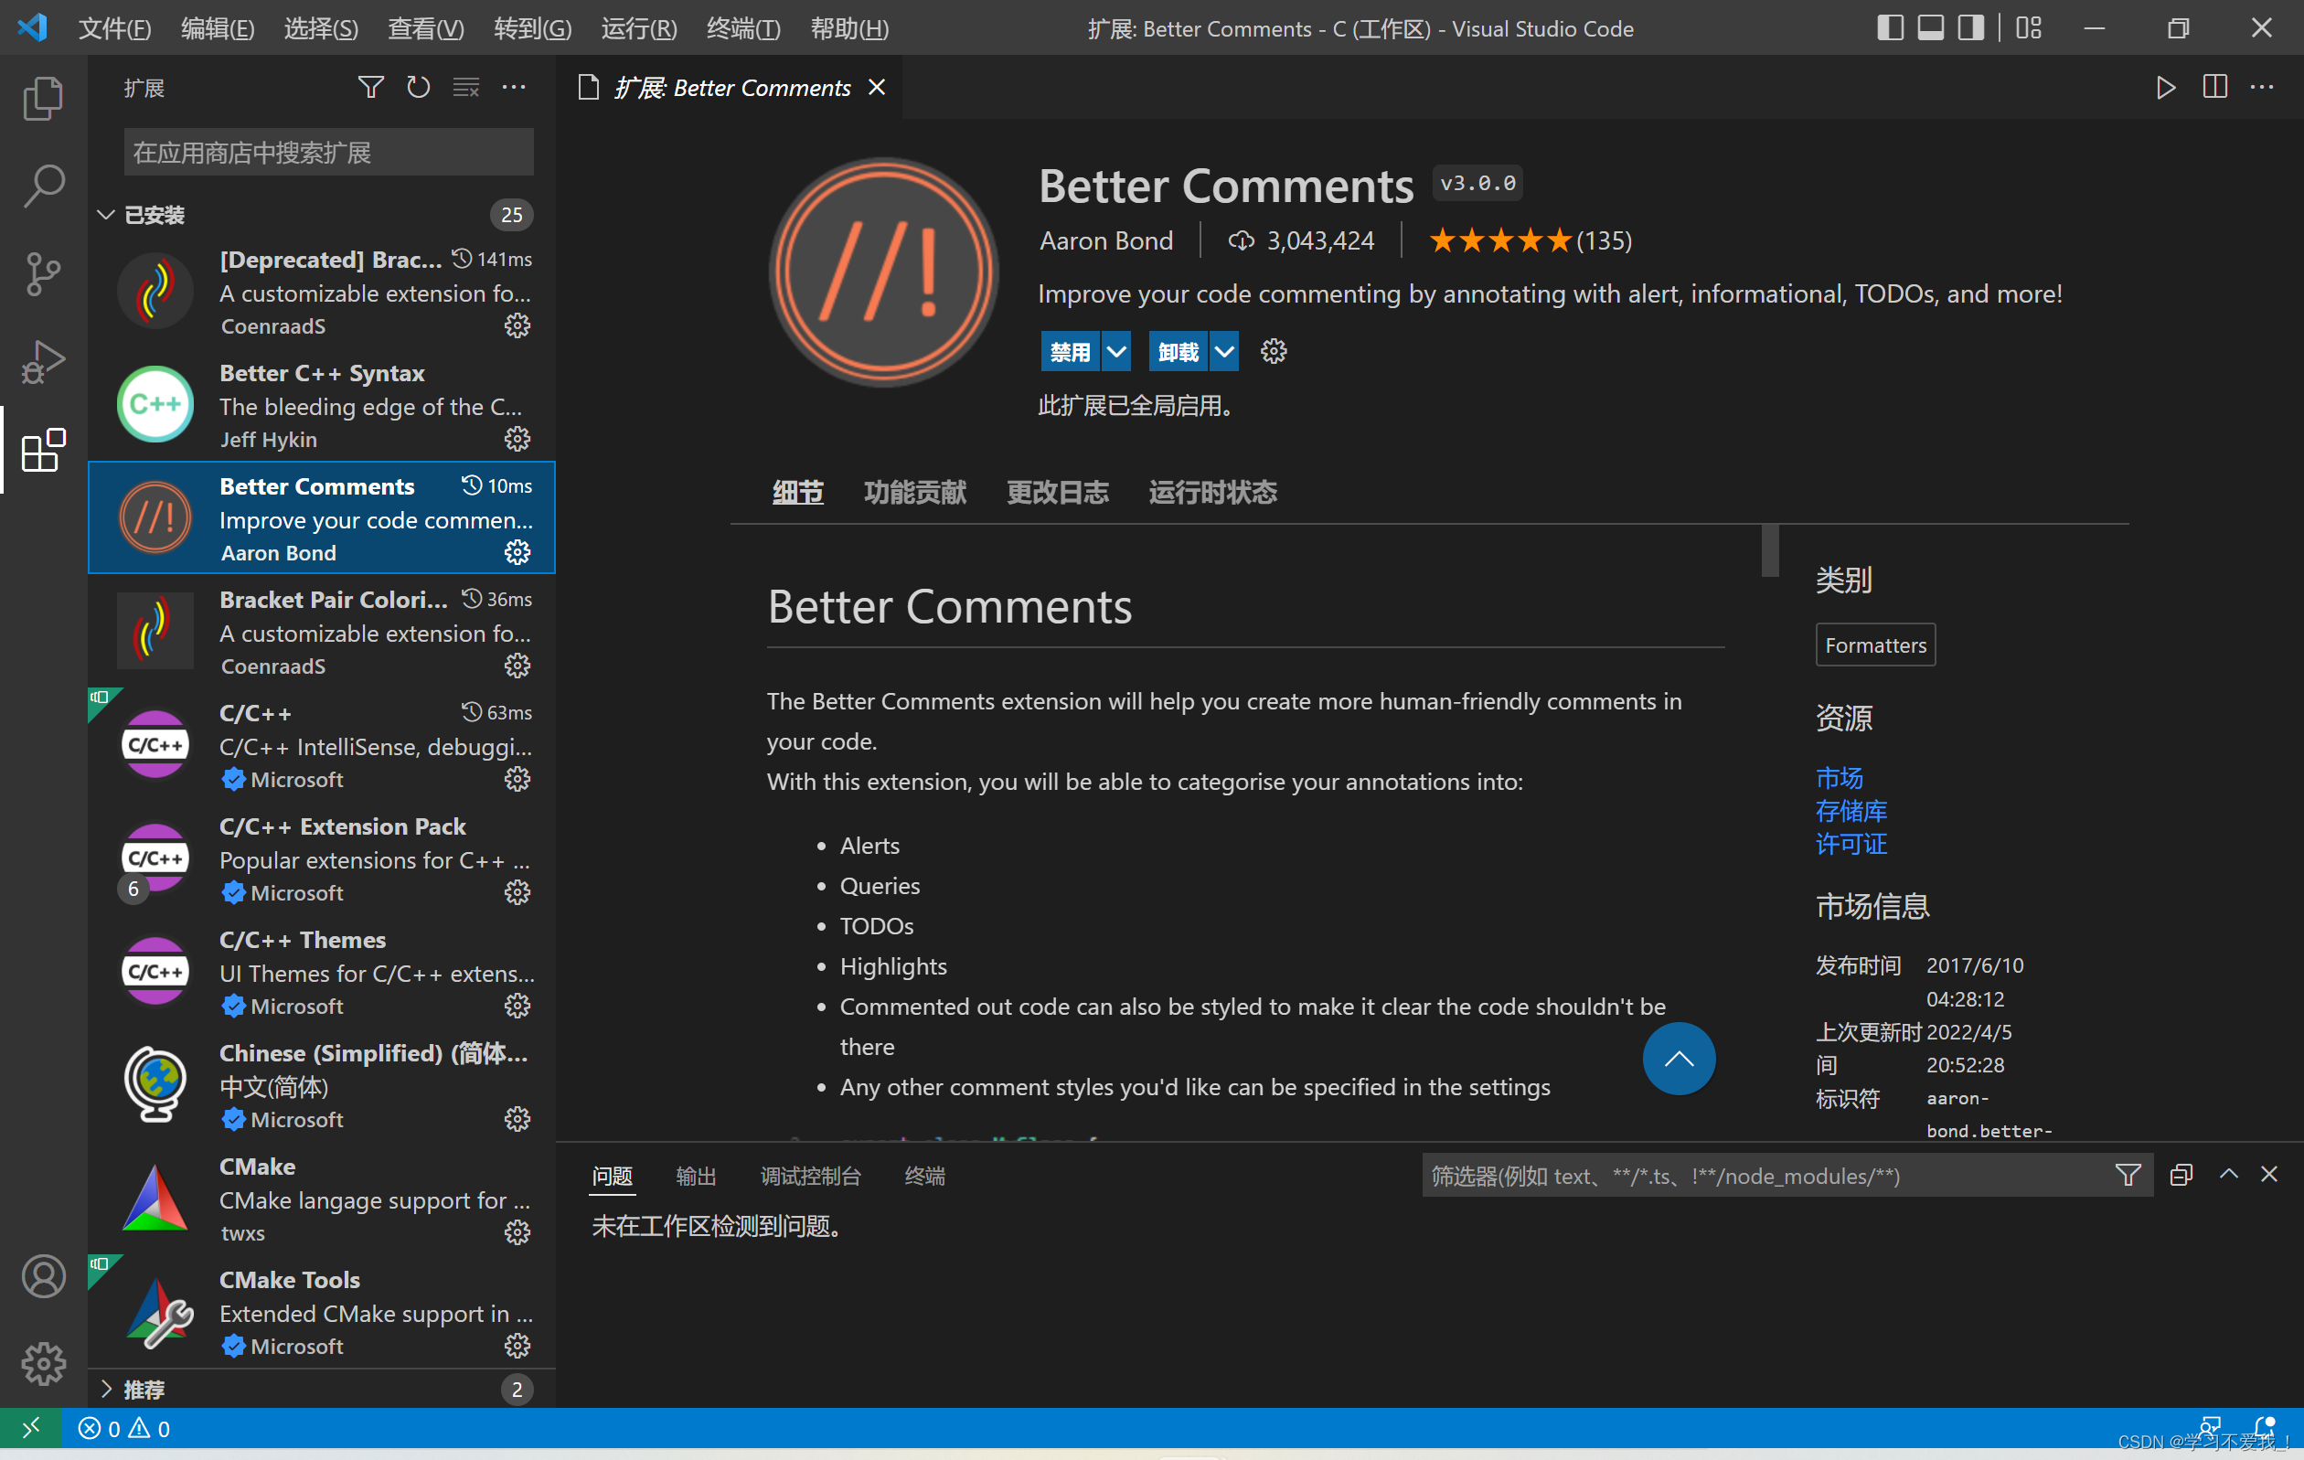2304x1460 pixels.
Task: Click the extension marketplace search field
Action: (x=328, y=153)
